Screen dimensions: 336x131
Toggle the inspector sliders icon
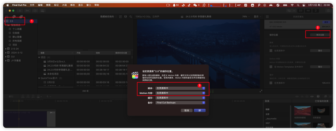tap(316, 11)
